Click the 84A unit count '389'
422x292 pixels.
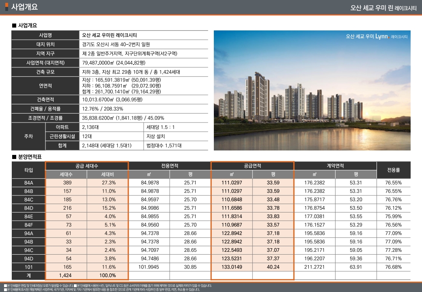(x=67, y=183)
